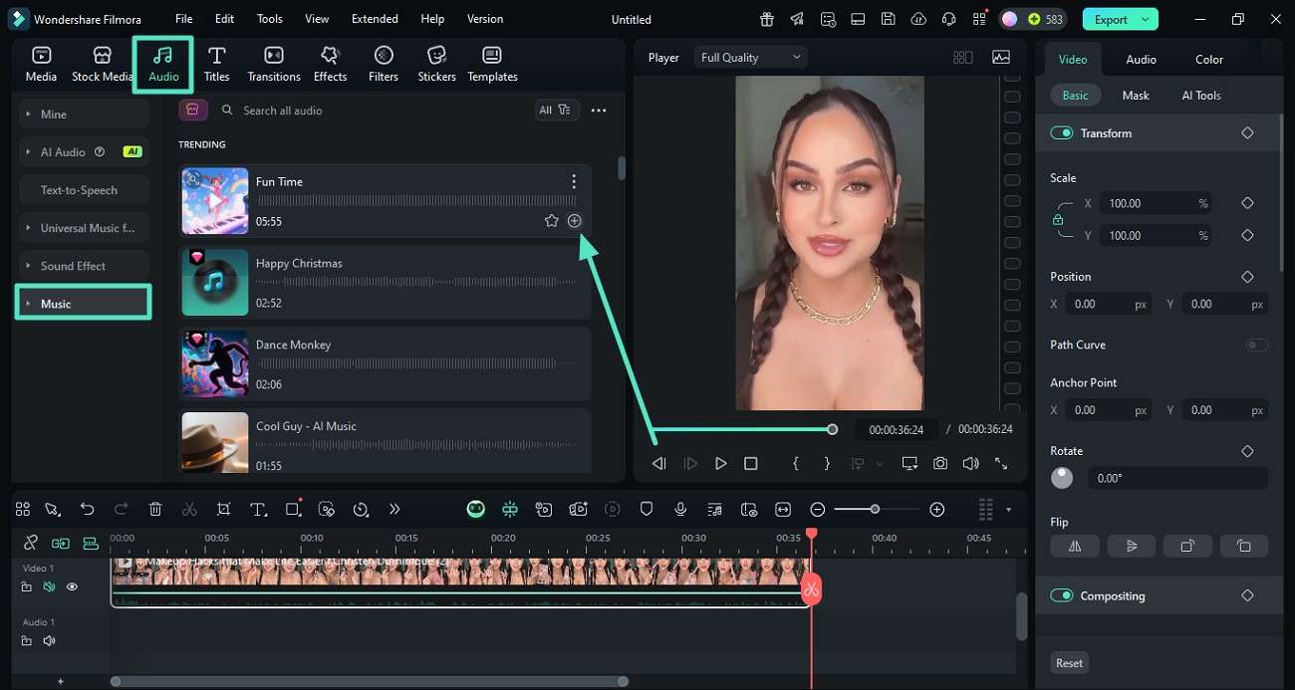Viewport: 1295px width, 690px height.
Task: Click the player Play button
Action: [720, 463]
